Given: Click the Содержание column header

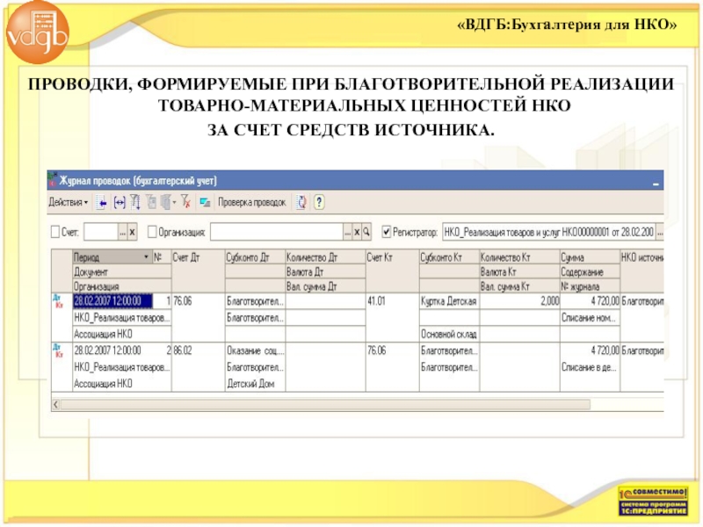Looking at the screenshot, I should pyautogui.click(x=590, y=272).
